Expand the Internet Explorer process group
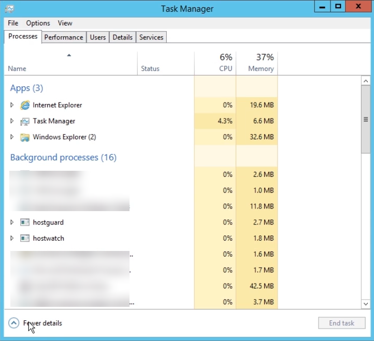The image size is (374, 341). [12, 105]
